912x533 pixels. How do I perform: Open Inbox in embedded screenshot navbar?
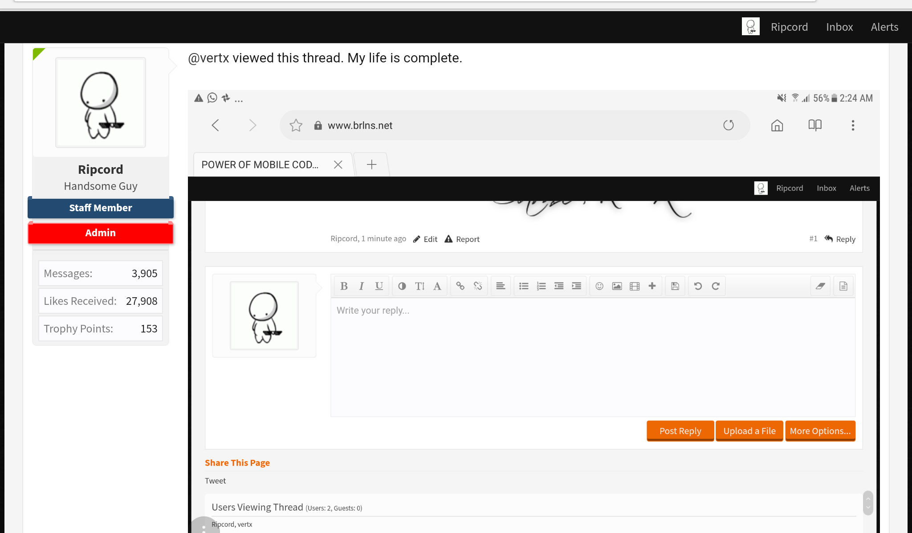coord(826,188)
